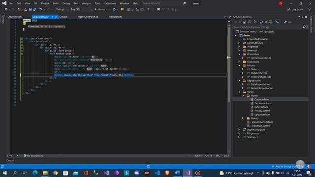Open the Toolbox side tab
Viewport: 315px width, 177px height.
[3, 19]
